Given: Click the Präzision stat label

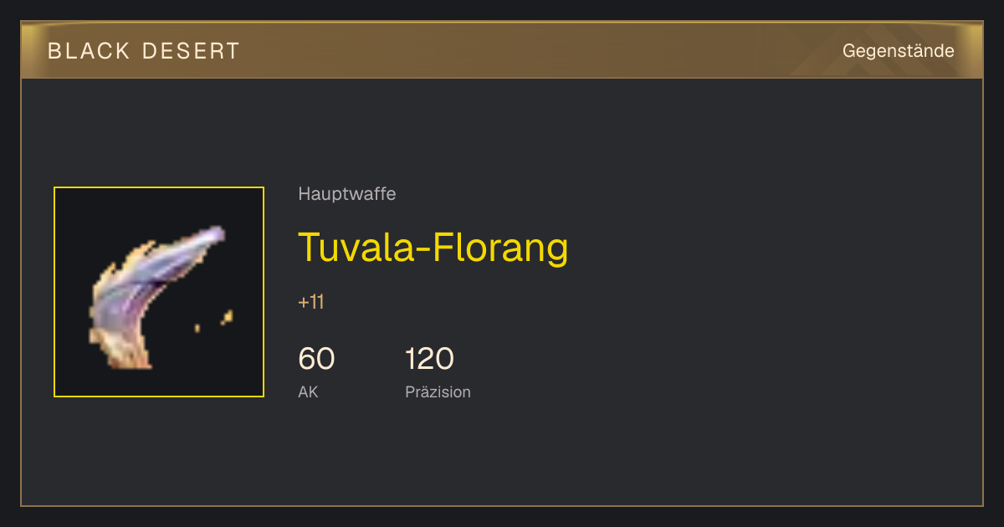Looking at the screenshot, I should pos(438,391).
